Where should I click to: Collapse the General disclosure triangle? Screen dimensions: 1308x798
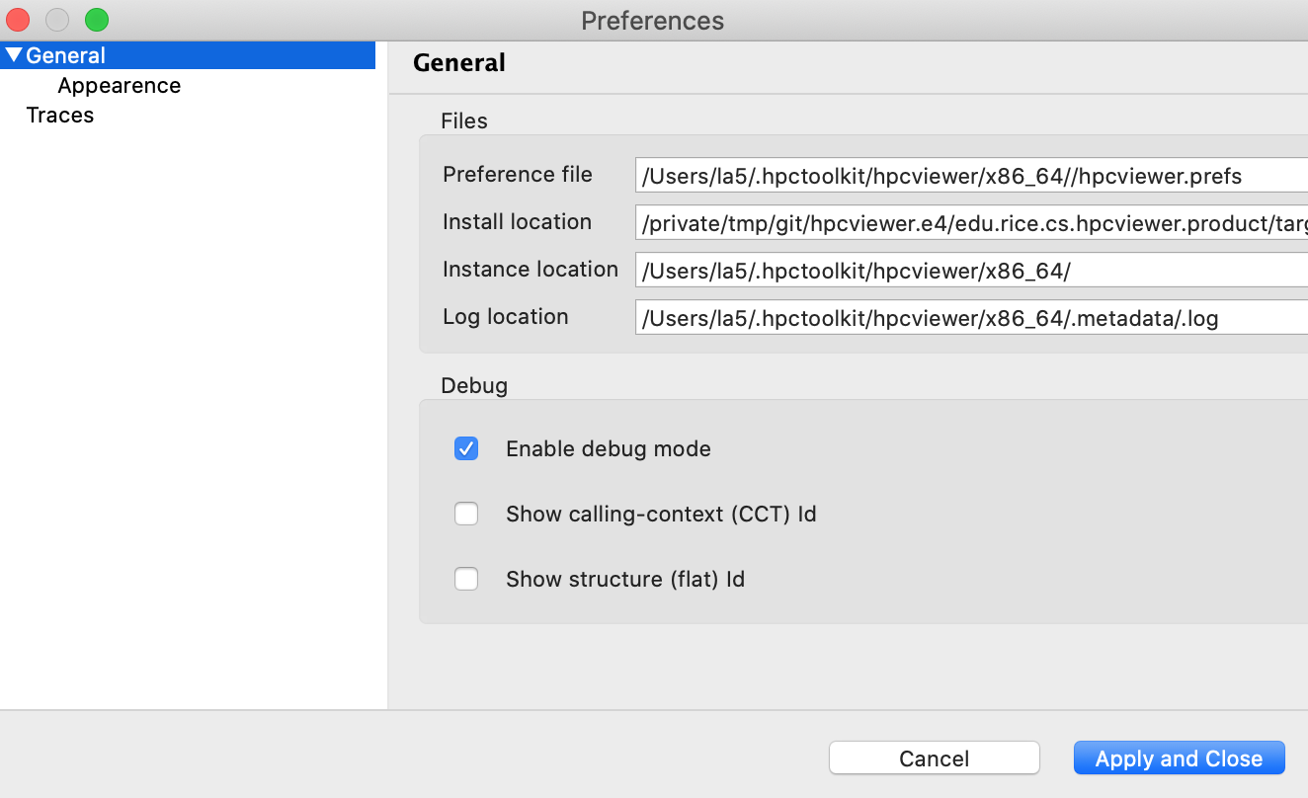tap(14, 55)
